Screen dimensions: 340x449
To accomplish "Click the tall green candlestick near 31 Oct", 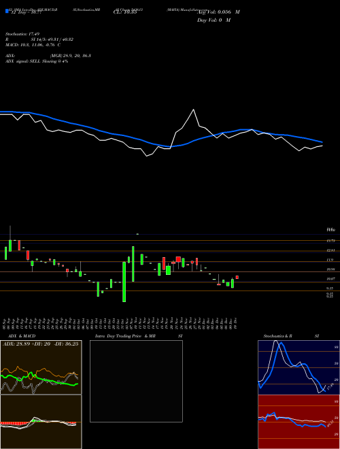I will (124, 282).
